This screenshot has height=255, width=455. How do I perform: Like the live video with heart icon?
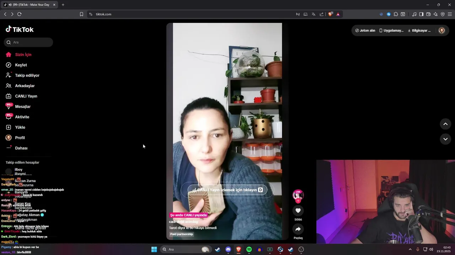coord(298,211)
